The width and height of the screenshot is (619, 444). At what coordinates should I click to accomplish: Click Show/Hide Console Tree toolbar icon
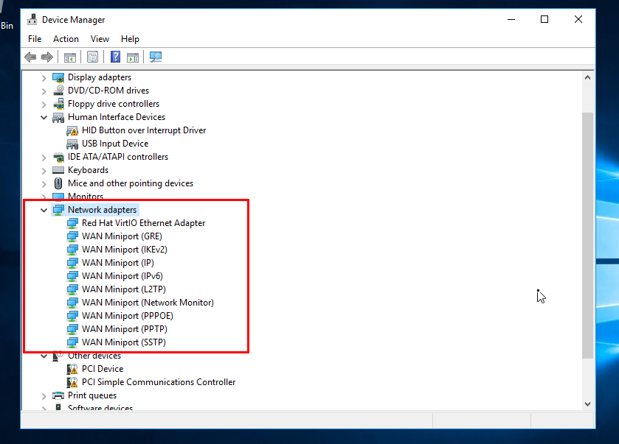70,57
